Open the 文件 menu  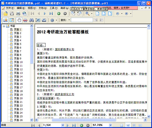coord(10,8)
